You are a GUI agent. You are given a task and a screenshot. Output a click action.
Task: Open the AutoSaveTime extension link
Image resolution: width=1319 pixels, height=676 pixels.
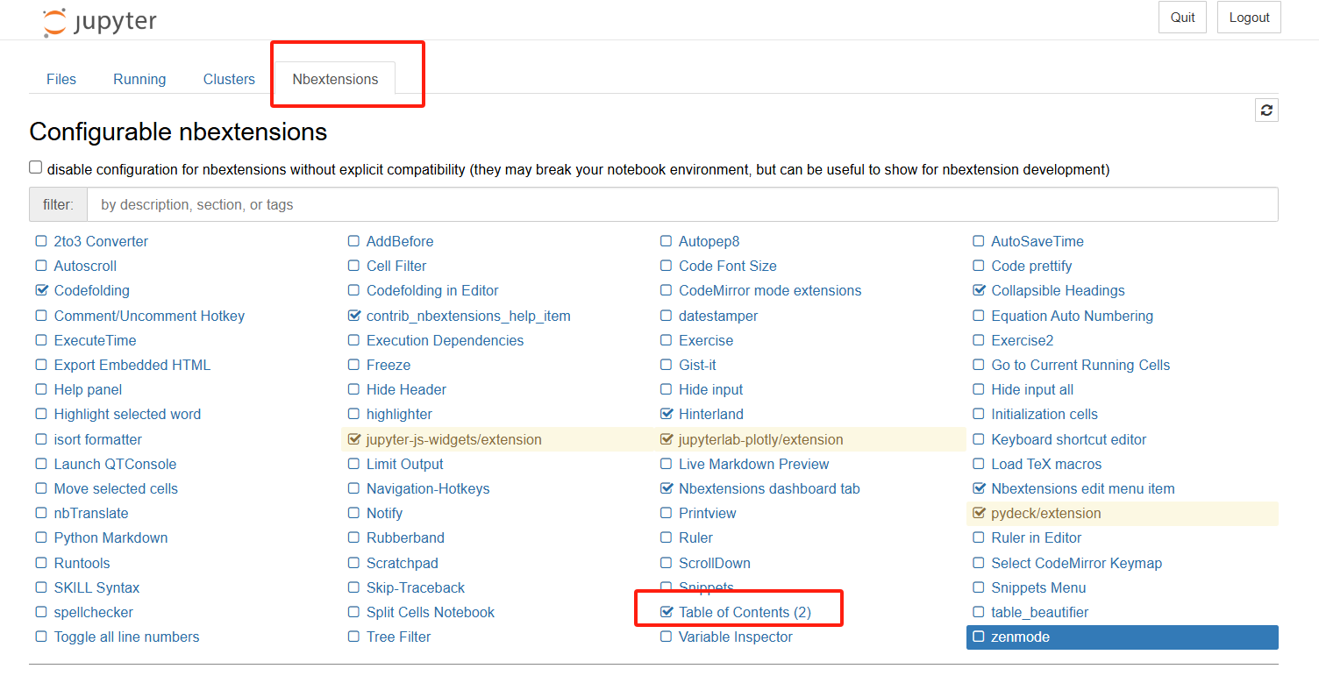1037,241
